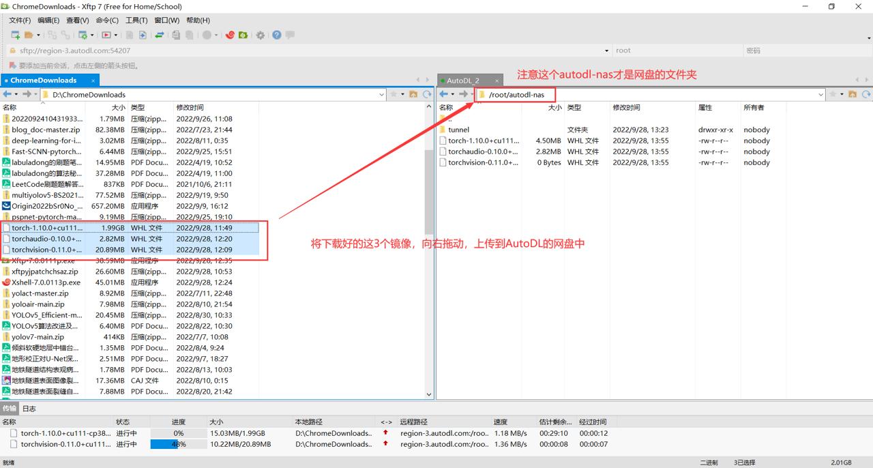Go back in local ChromeDownloads pane
The height and width of the screenshot is (468, 873).
click(x=8, y=94)
